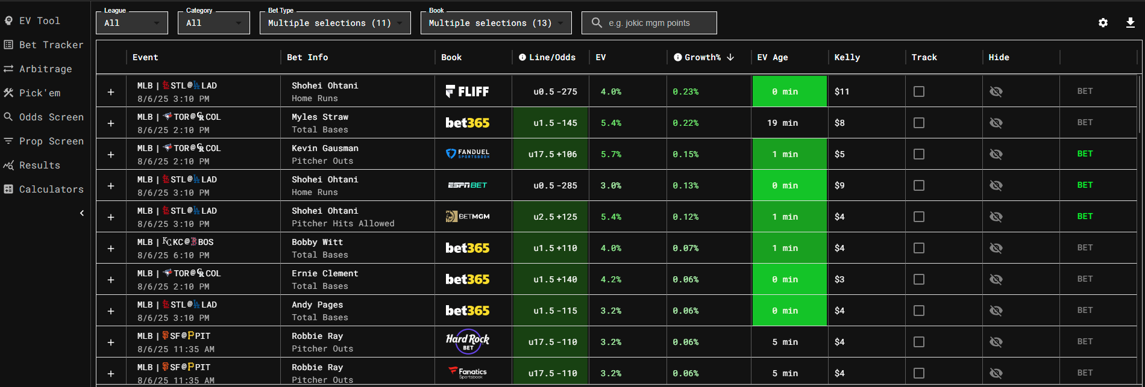The image size is (1145, 387).
Task: Click the Hard Rock Bet logo
Action: point(467,341)
